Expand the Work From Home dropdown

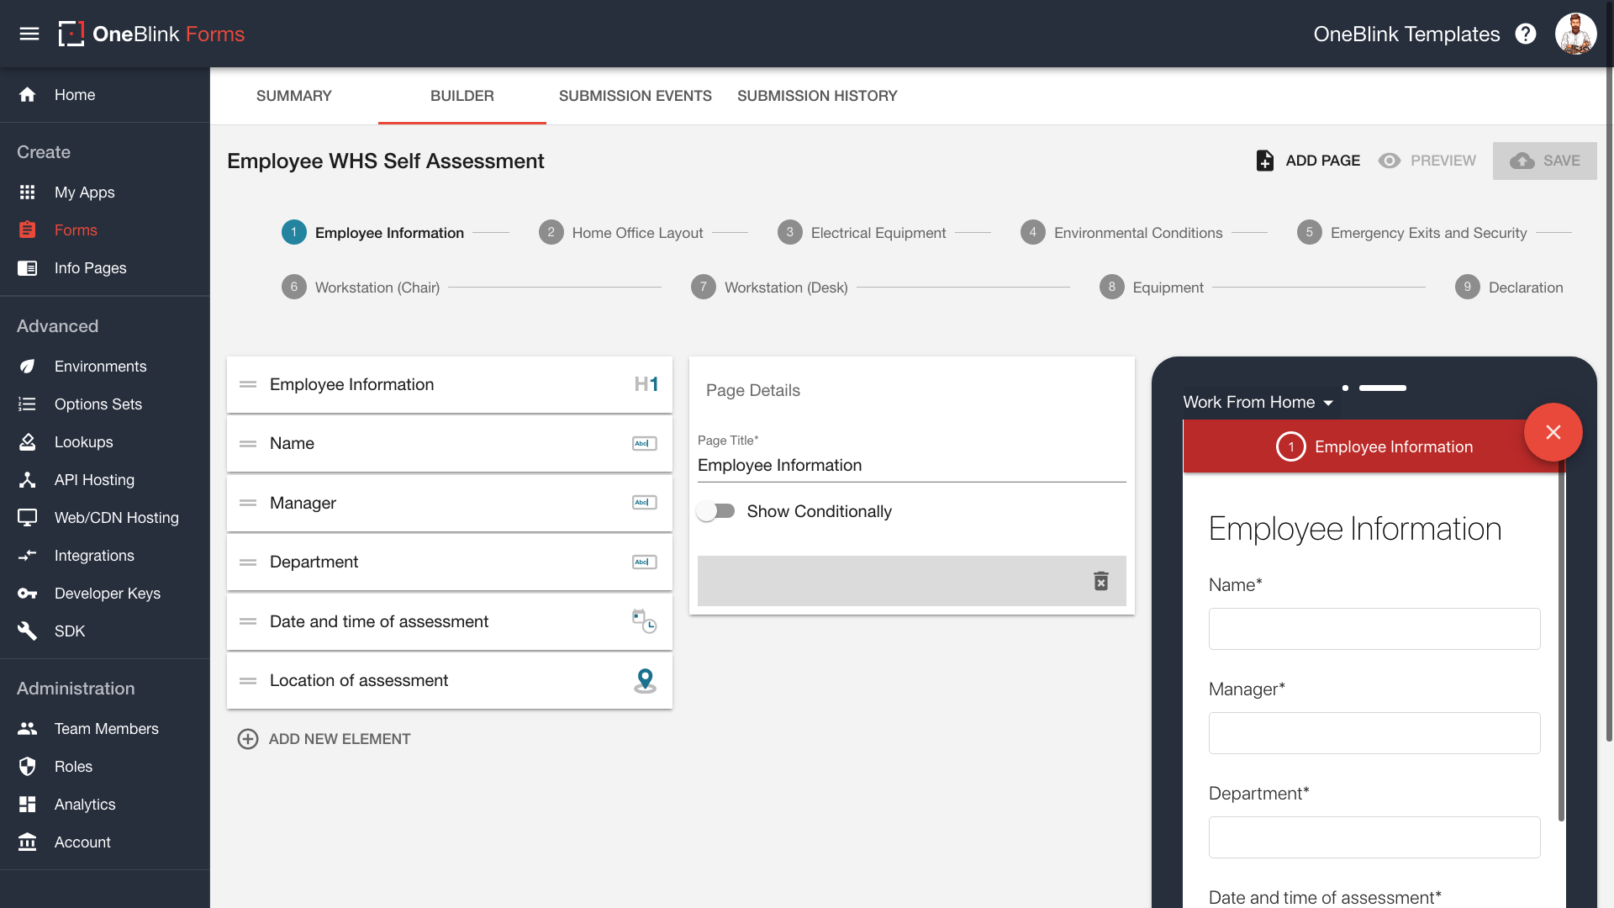coord(1258,403)
